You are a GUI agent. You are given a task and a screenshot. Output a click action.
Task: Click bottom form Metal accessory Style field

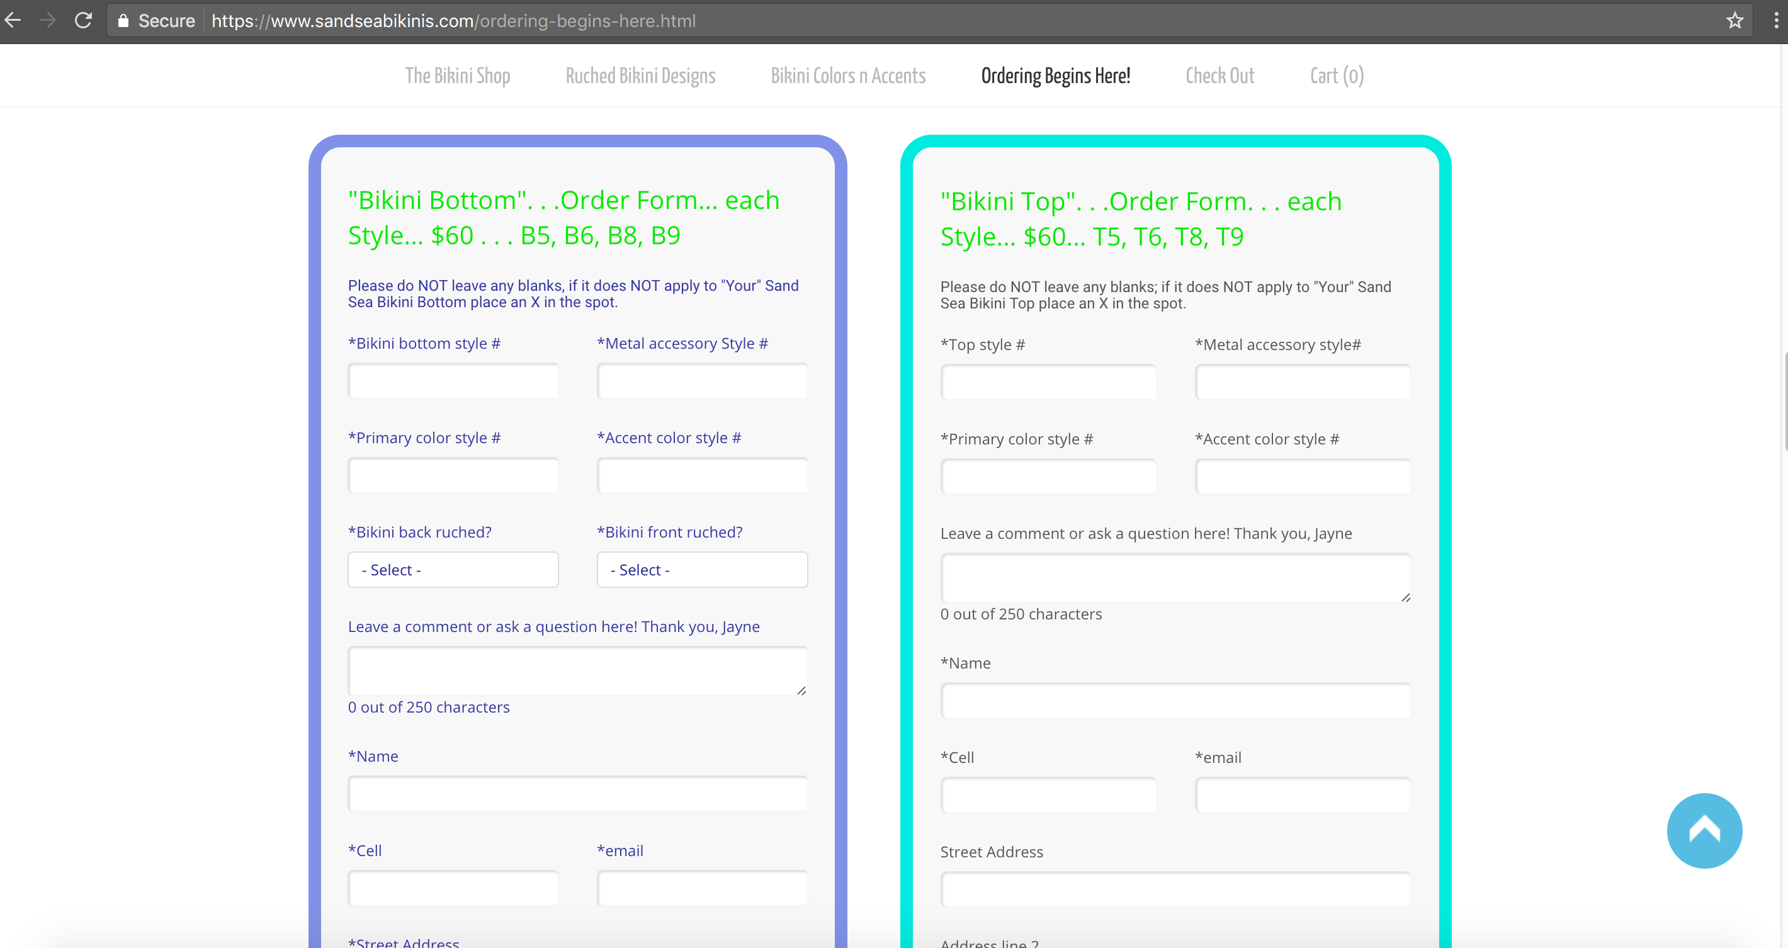702,380
